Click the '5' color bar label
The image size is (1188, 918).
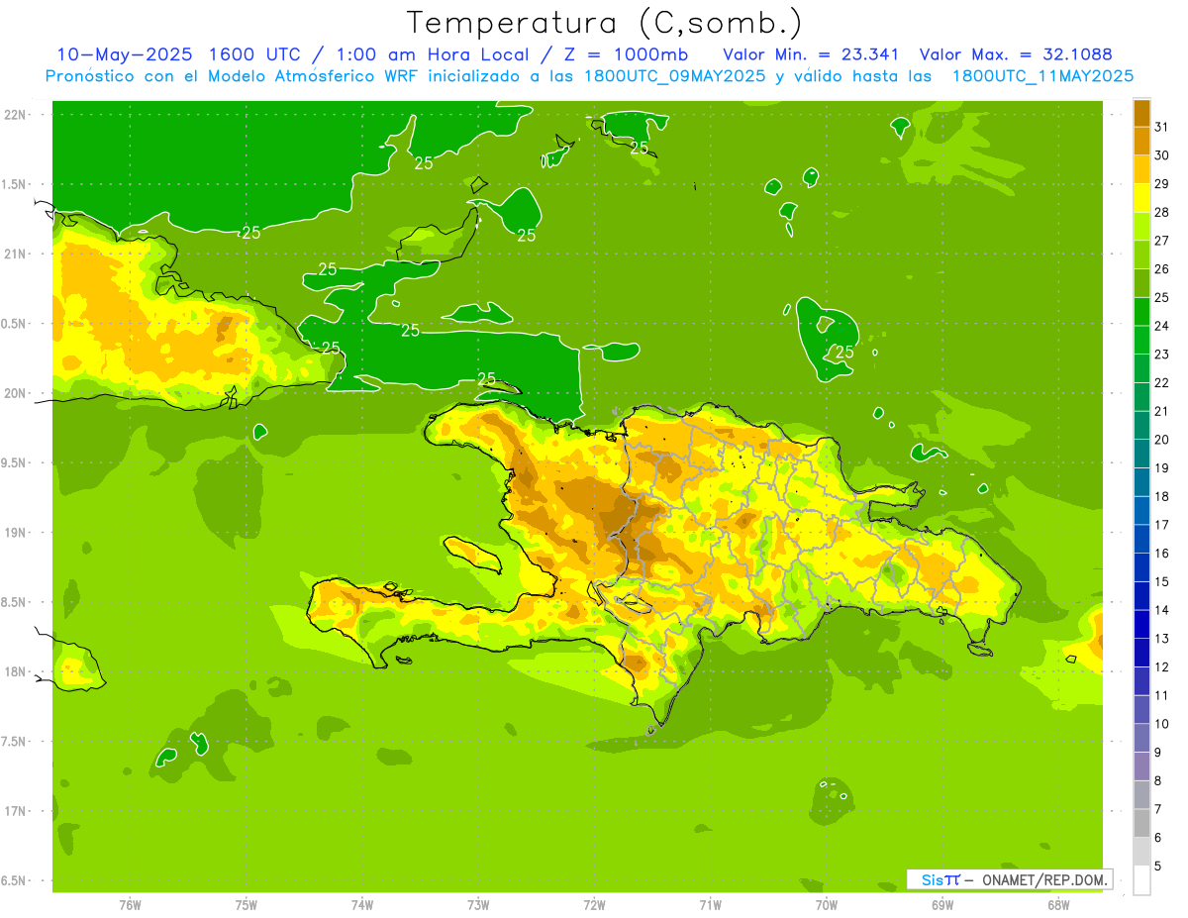[1157, 867]
